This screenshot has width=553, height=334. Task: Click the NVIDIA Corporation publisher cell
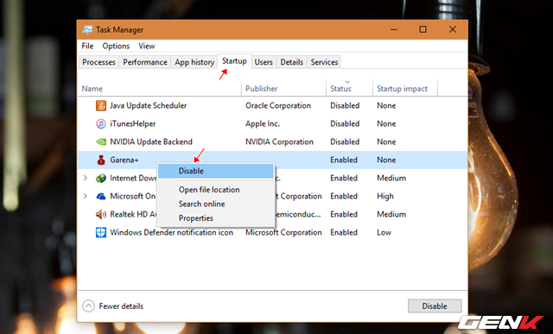[x=279, y=142]
